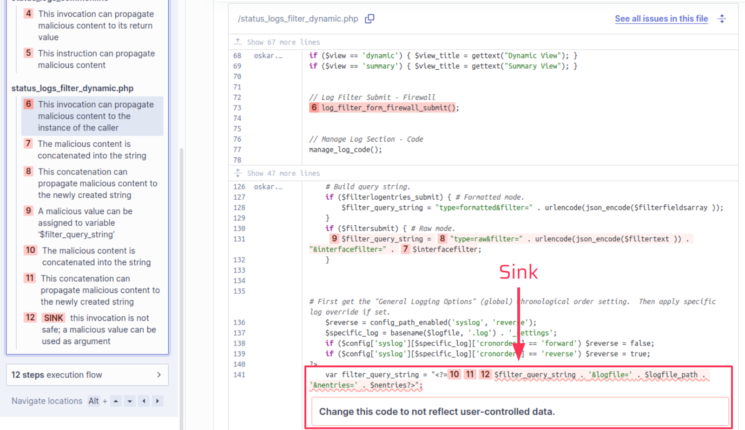
Task: Expand Show 67 more lines
Action: click(x=283, y=42)
